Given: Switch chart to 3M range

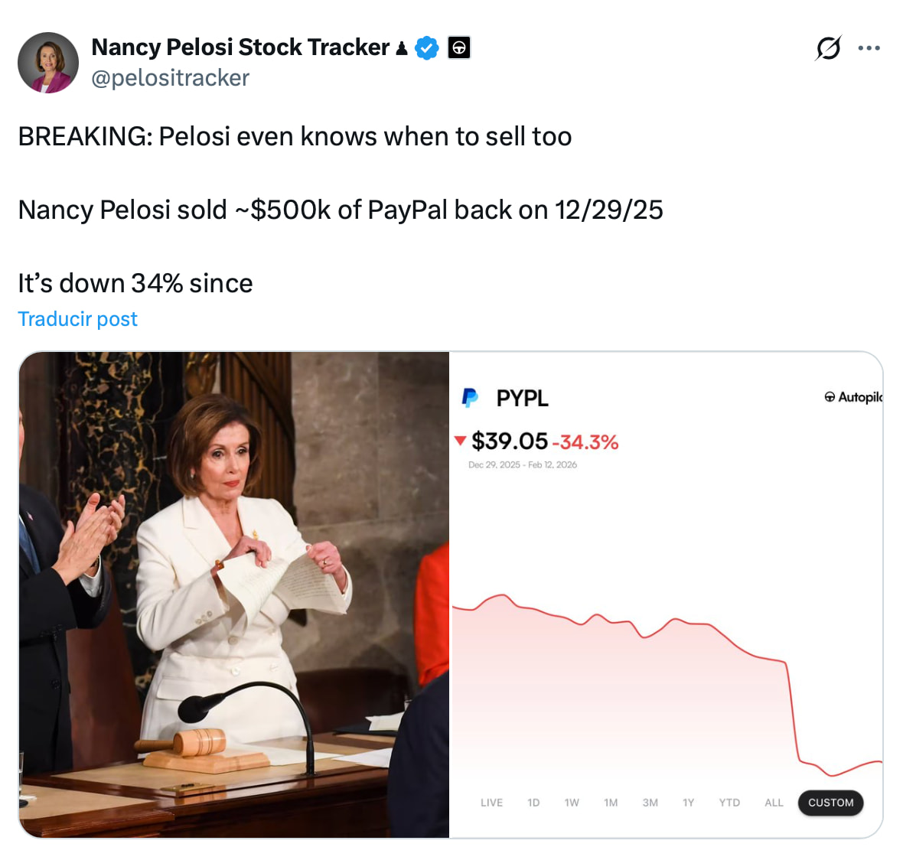Looking at the screenshot, I should coord(650,803).
